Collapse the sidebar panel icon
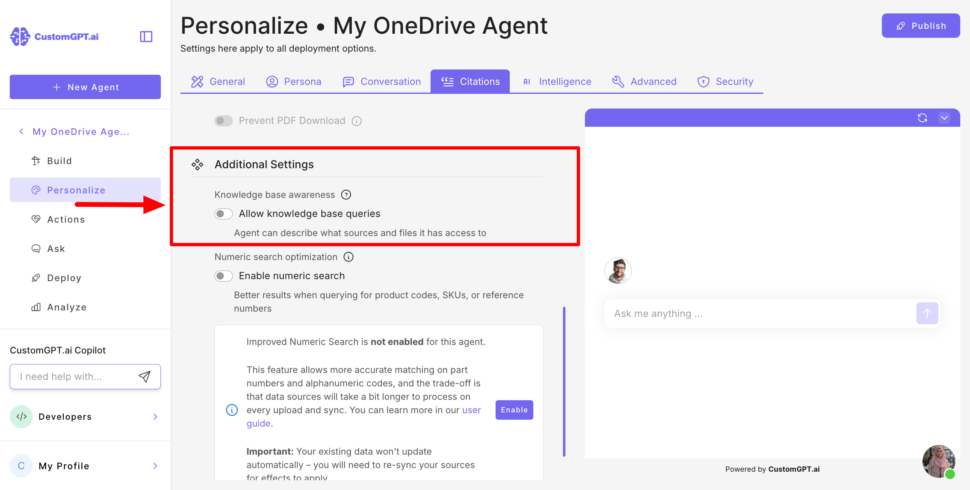 pyautogui.click(x=146, y=37)
